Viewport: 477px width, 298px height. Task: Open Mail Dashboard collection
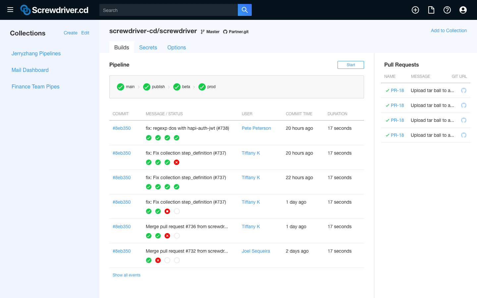(30, 70)
